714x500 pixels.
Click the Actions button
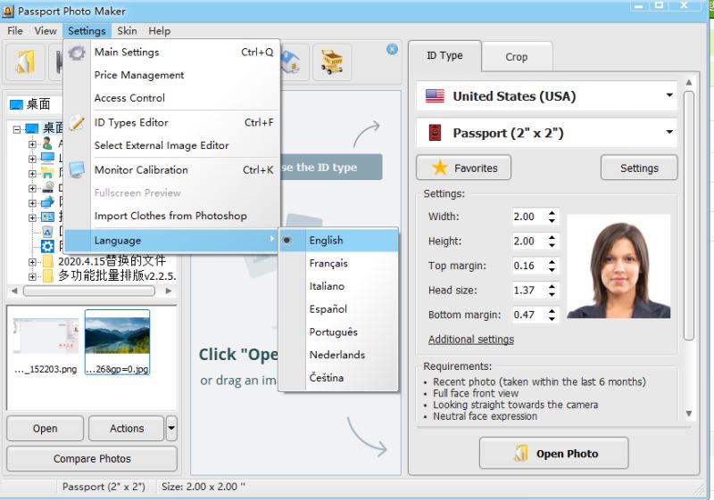(x=127, y=428)
